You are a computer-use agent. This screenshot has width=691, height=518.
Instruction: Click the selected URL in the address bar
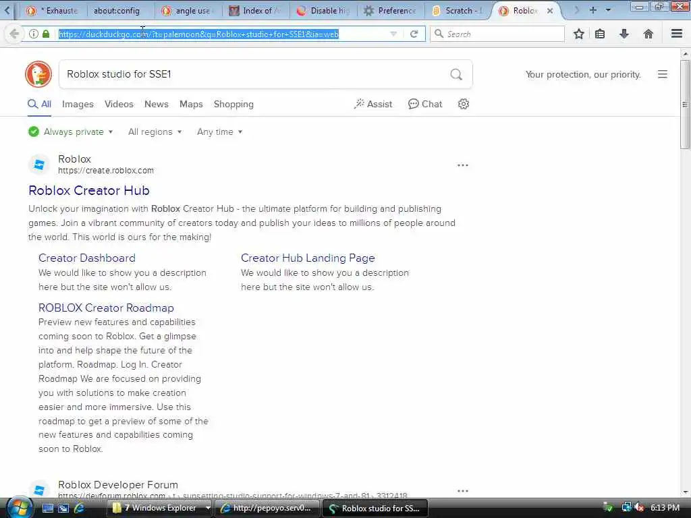coord(199,34)
